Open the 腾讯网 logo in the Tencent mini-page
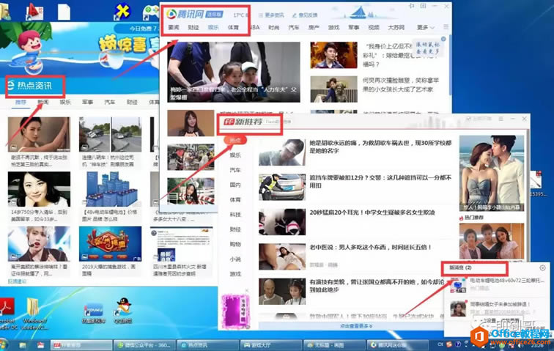This screenshot has width=554, height=351. click(x=185, y=14)
